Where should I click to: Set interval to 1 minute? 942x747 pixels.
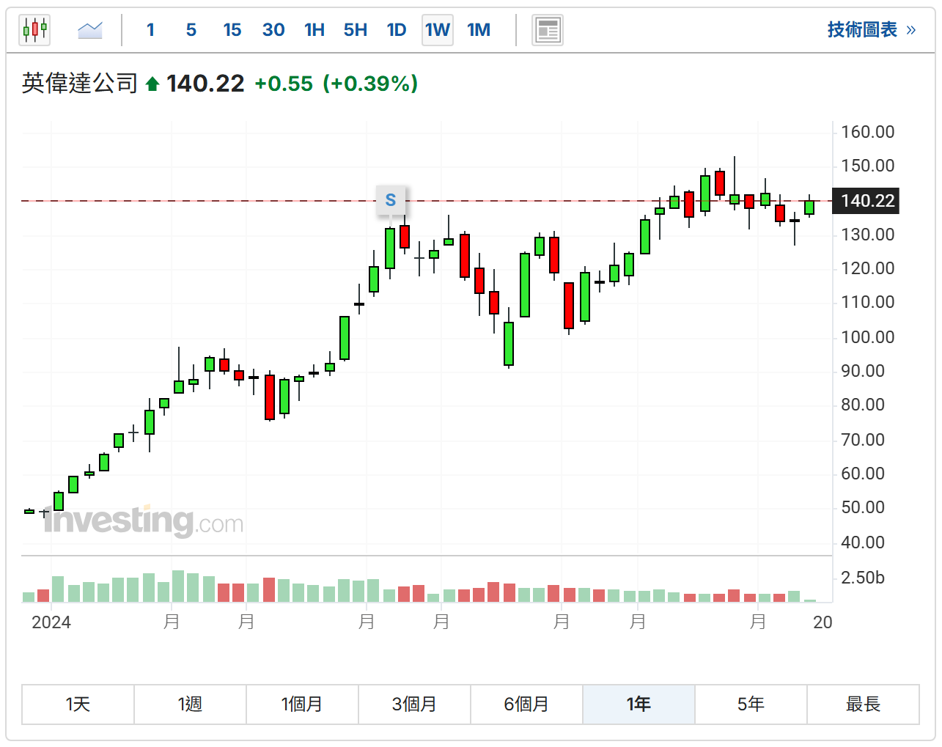click(150, 30)
